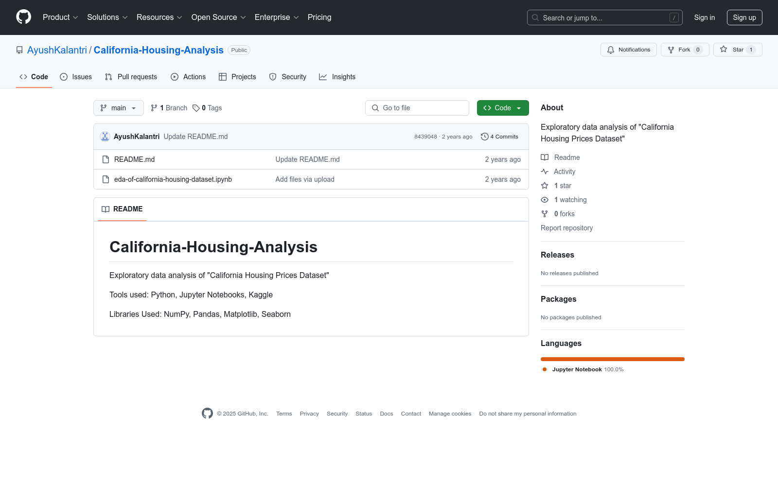
Task: Expand the Solutions menu
Action: coord(107,17)
